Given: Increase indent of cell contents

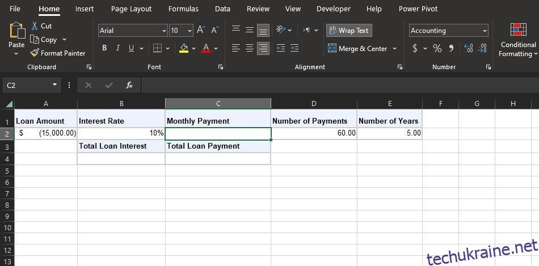Looking at the screenshot, I should [x=294, y=48].
